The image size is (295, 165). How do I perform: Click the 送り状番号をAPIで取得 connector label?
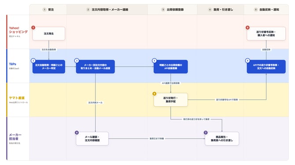click(x=227, y=100)
